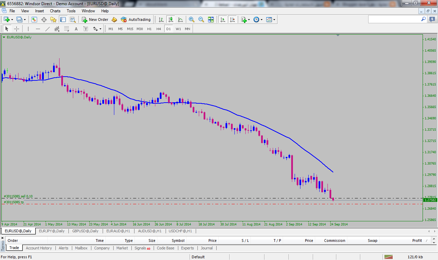Select the crosshair tool

(16, 29)
